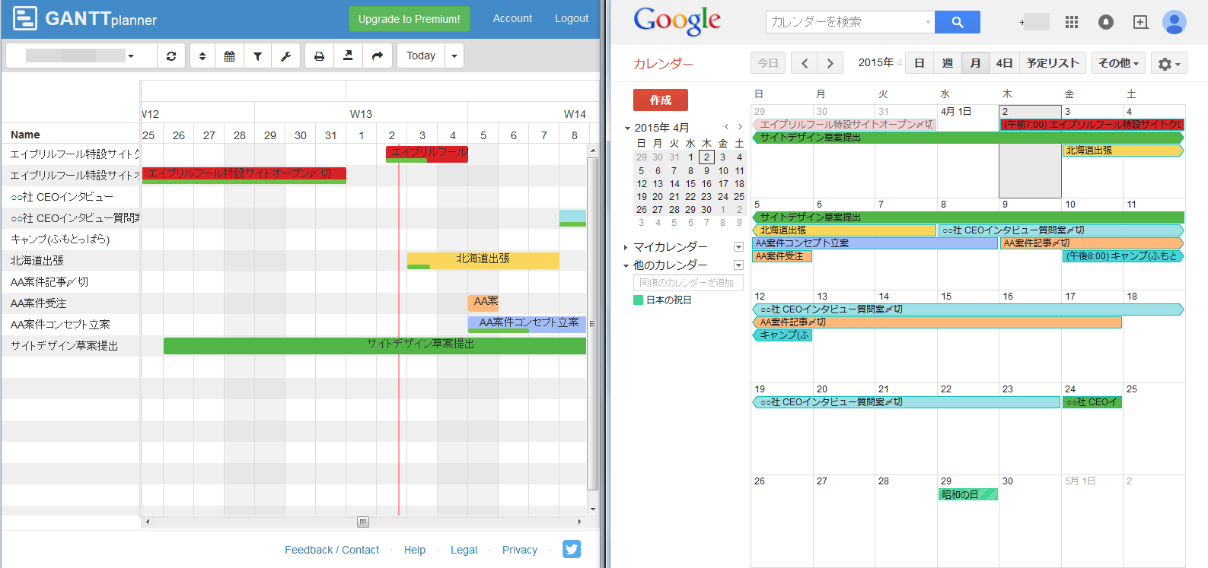The width and height of the screenshot is (1208, 568).
Task: Open the Google search box options arrow
Action: coord(928,22)
